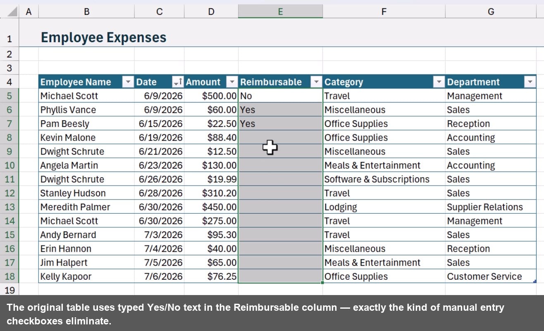
Task: Open the Reimbursable column filter dropdown
Action: coord(317,82)
